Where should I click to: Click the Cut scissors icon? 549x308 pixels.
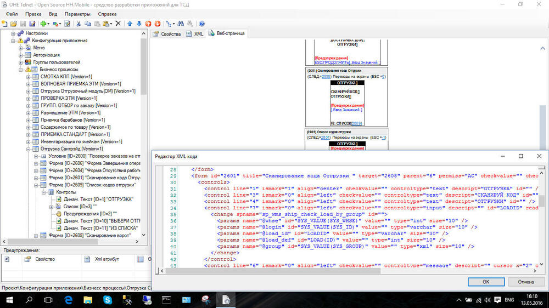79,24
